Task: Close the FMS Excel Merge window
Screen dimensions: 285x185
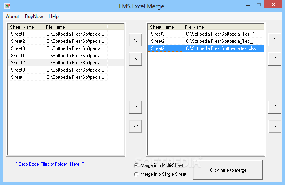Action: (x=273, y=4)
